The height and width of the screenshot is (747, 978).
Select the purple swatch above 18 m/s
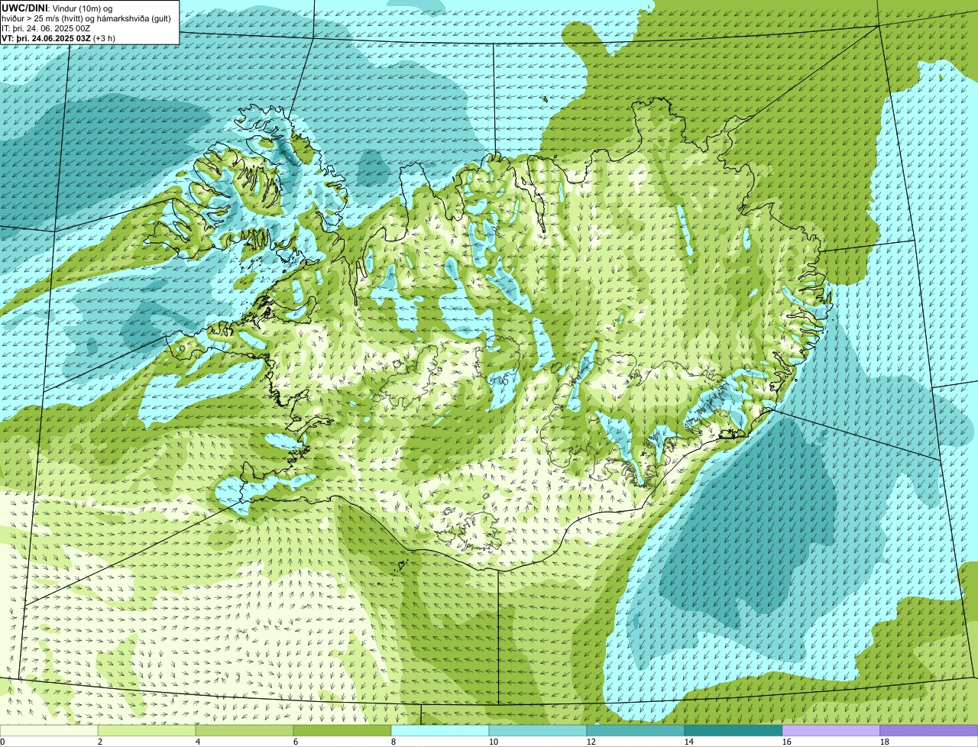click(929, 731)
